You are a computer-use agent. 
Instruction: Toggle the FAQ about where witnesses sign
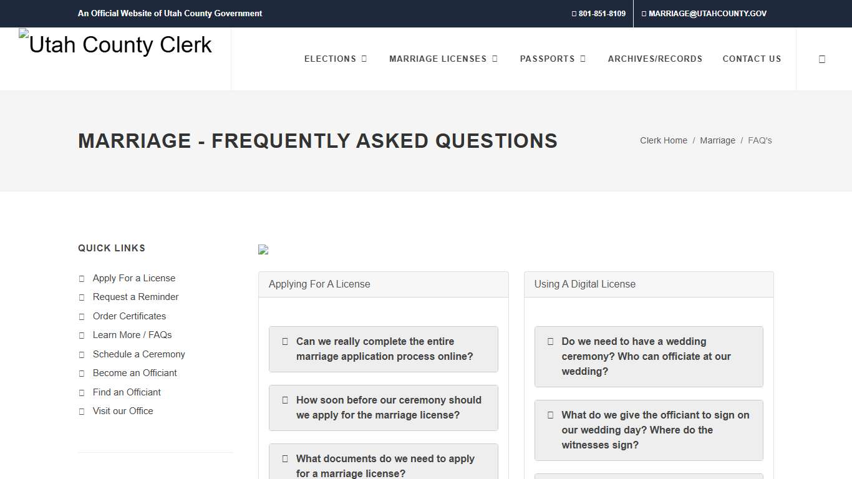click(649, 430)
